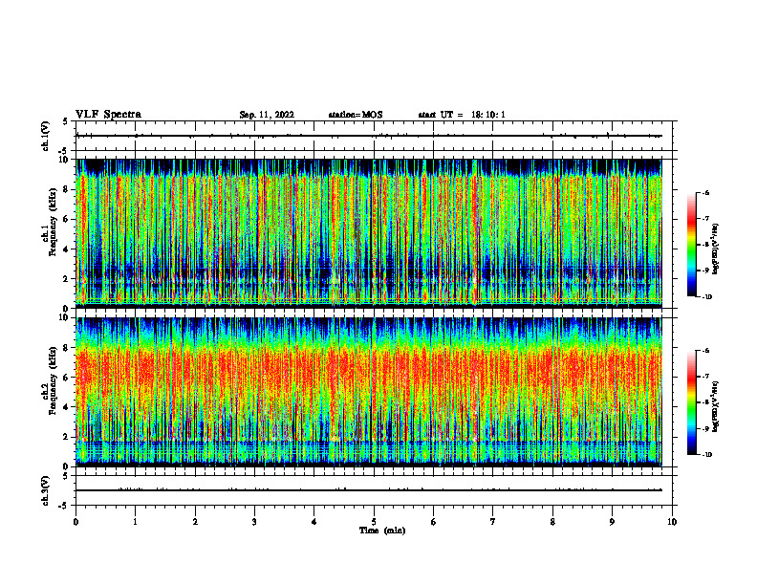Click the time axis tick label "4"
Screen dimensions: 757x585
314,522
